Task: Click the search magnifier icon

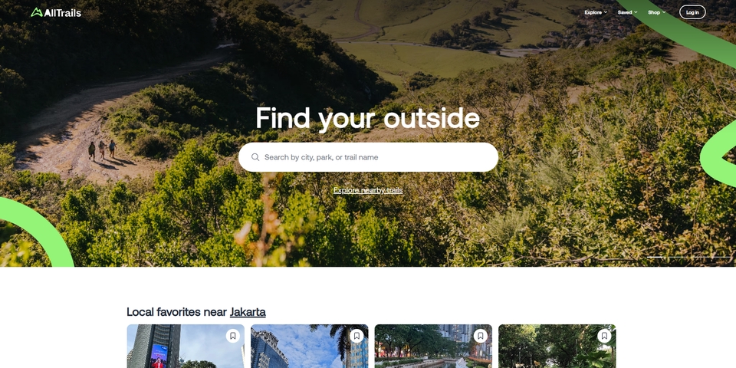Action: [x=255, y=157]
